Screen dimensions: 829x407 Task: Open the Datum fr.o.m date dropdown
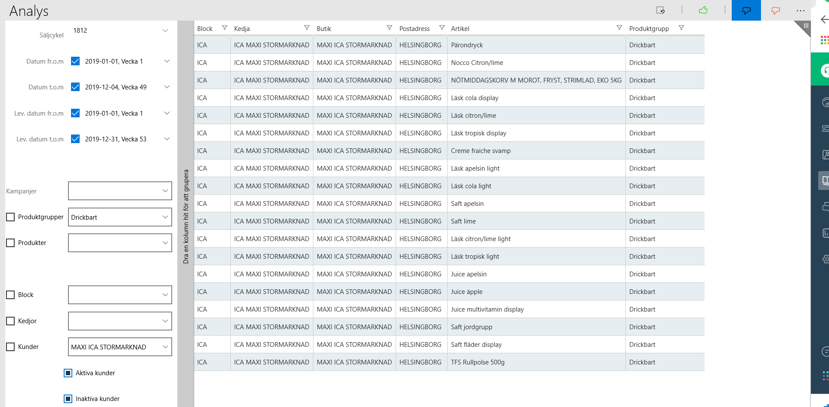pyautogui.click(x=167, y=61)
